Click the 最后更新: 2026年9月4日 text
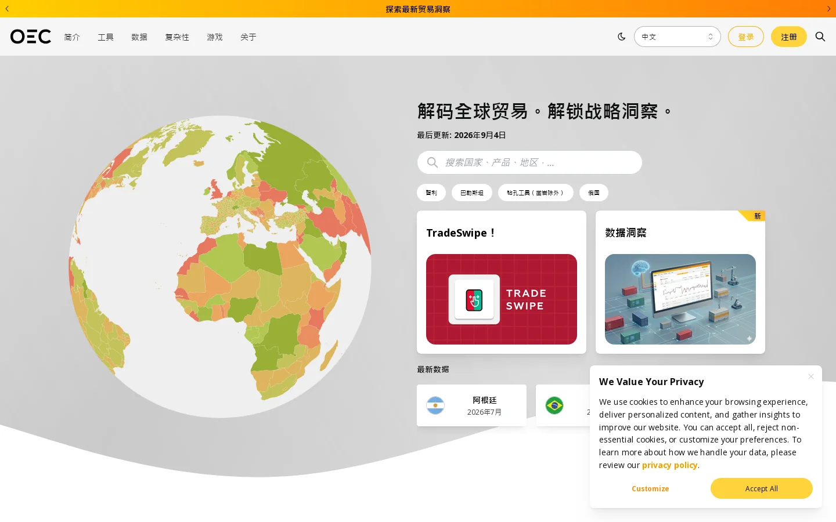The height and width of the screenshot is (522, 836). pyautogui.click(x=462, y=135)
